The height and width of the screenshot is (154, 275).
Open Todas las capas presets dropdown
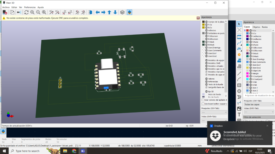point(259,104)
